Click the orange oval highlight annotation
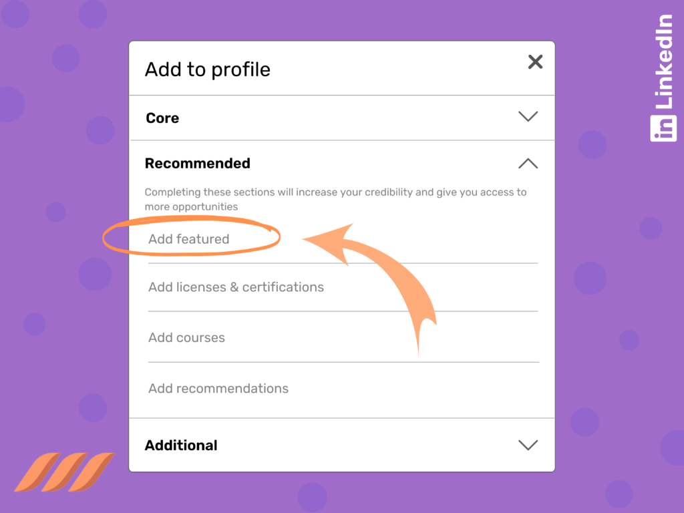Screen dimensions: 684x513 [x=190, y=237]
